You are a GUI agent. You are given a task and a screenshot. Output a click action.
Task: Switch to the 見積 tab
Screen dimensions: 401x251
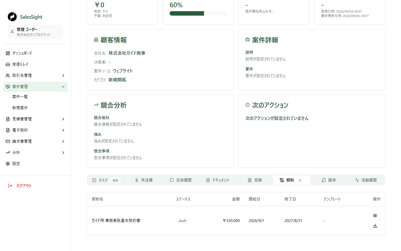pos(255,180)
